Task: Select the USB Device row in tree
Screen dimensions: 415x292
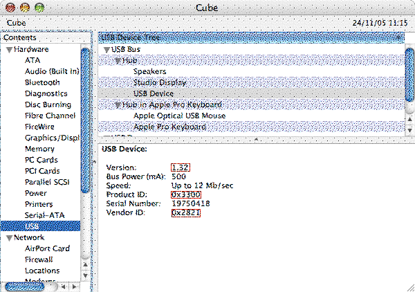Action: pos(252,93)
